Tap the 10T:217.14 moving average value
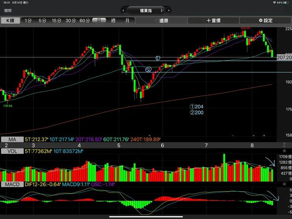Image resolution: width=292 pixels, height=219 pixels. click(x=62, y=139)
